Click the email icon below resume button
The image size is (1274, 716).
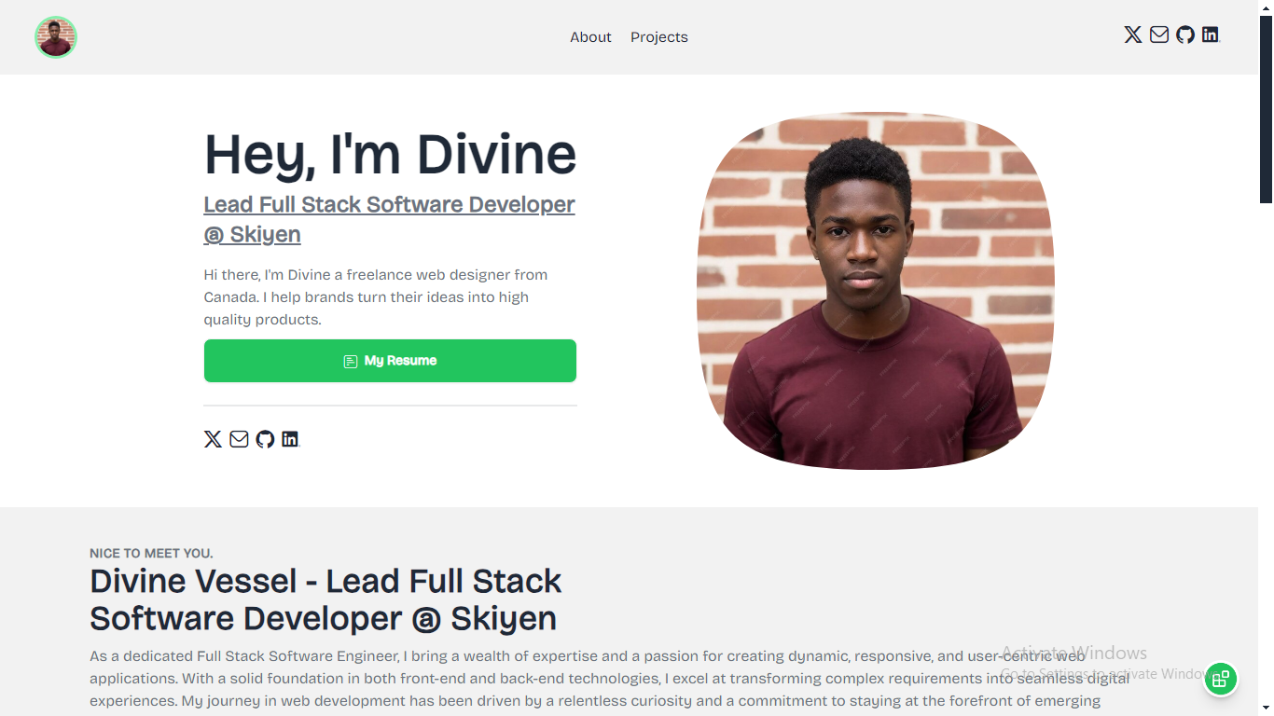coord(239,439)
